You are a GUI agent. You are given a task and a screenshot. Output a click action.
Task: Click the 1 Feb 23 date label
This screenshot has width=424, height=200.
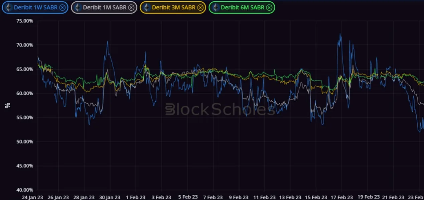pos(135,197)
